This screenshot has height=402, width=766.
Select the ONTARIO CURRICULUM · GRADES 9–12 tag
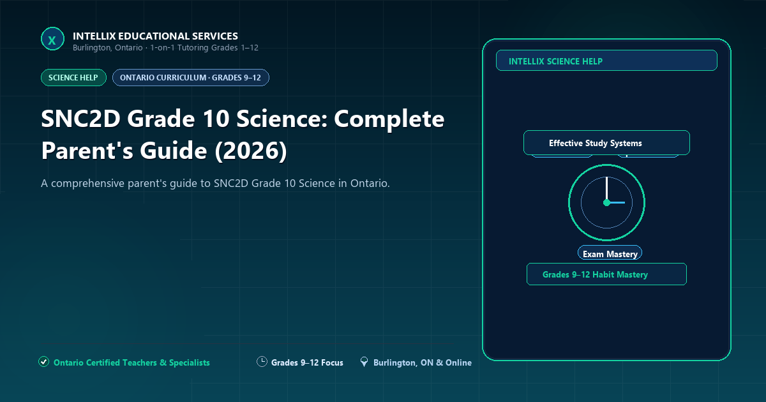click(190, 78)
